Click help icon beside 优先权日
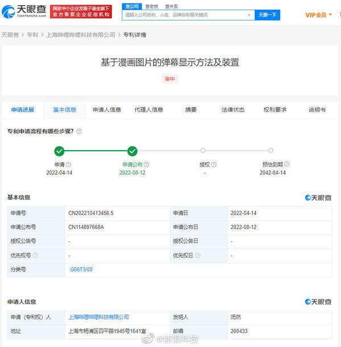 pyautogui.click(x=198, y=255)
